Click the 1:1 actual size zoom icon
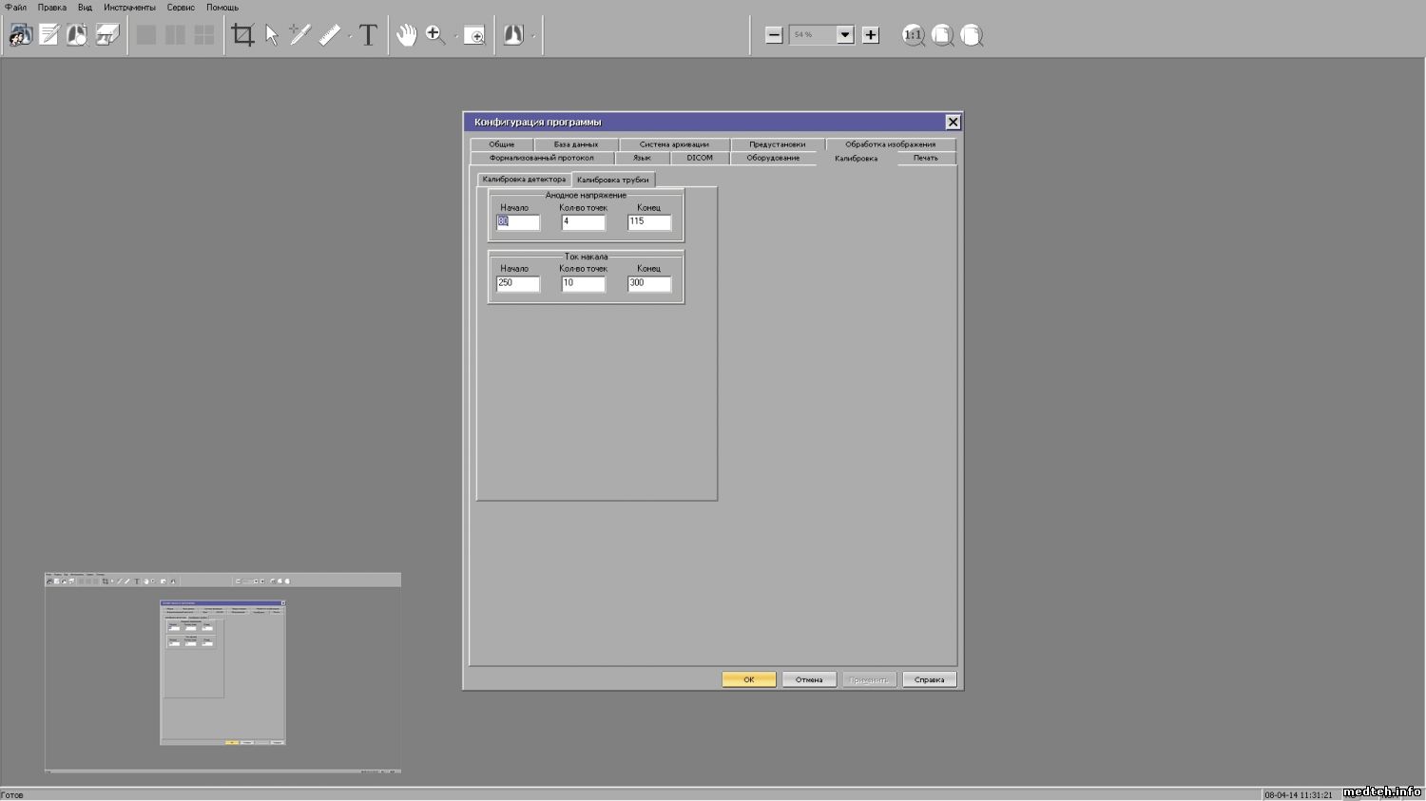The width and height of the screenshot is (1426, 801). (913, 36)
